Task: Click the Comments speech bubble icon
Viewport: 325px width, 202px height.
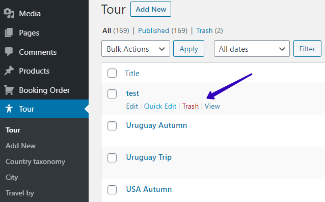Action: pos(9,52)
